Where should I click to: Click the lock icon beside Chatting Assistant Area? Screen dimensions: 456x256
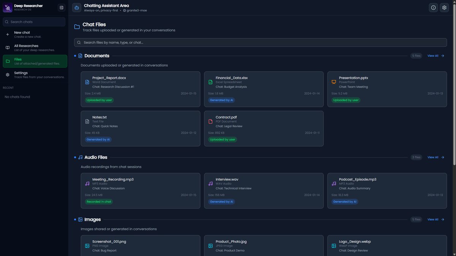[x=76, y=7]
